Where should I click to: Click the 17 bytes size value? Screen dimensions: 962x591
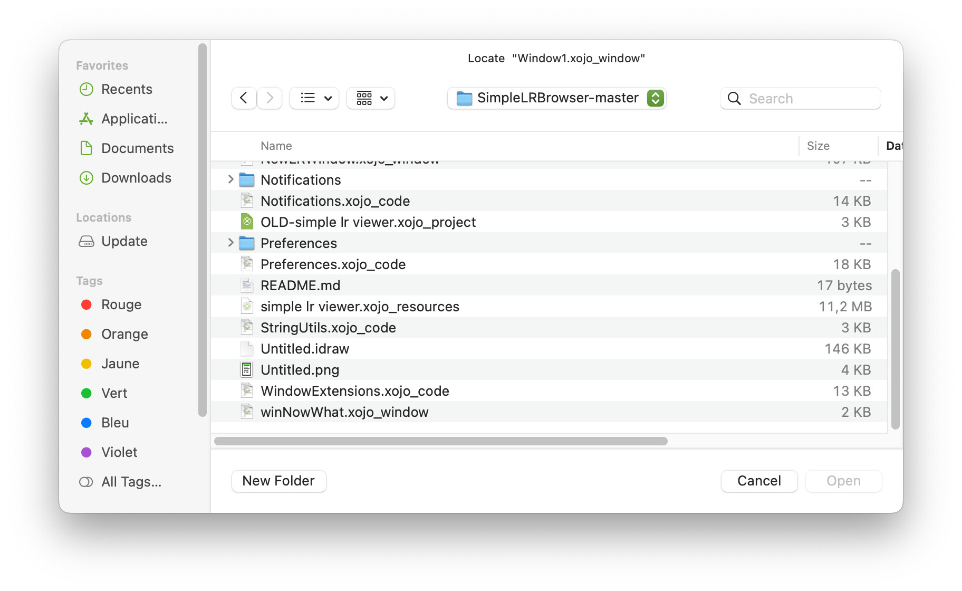coord(844,285)
